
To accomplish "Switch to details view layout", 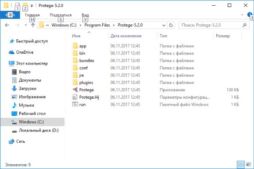I will coord(241,165).
